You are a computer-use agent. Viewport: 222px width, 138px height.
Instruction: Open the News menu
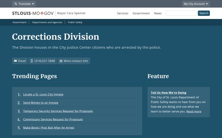[x=158, y=13]
